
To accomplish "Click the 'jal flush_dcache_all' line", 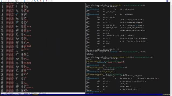I will [100, 69].
